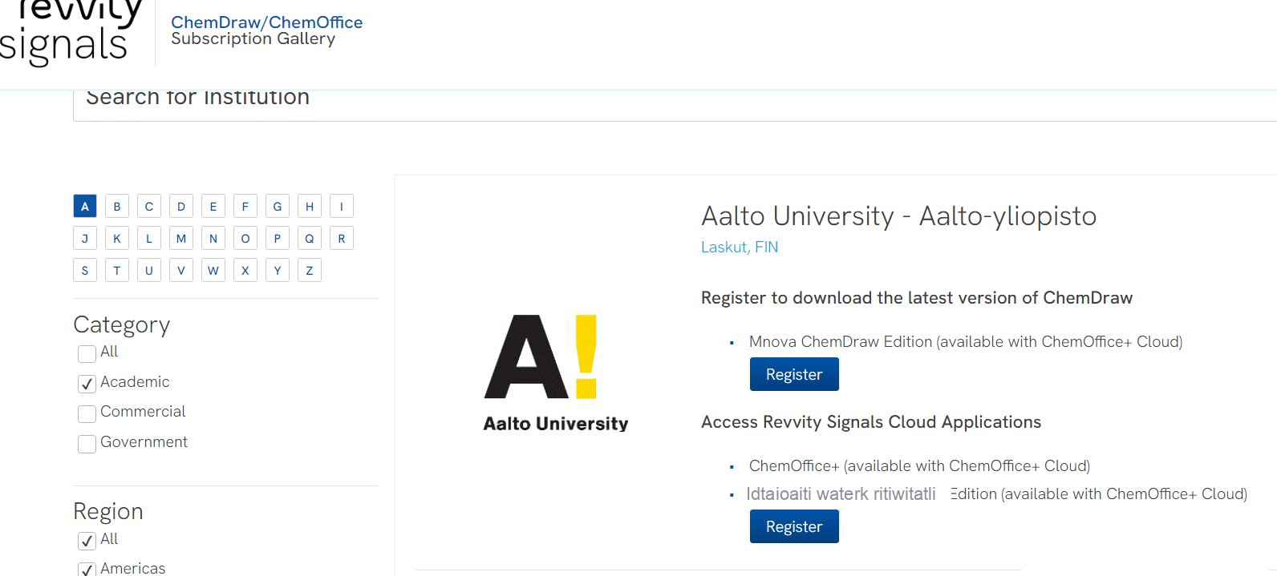
Task: Filter institutions by letter E
Action: click(213, 207)
